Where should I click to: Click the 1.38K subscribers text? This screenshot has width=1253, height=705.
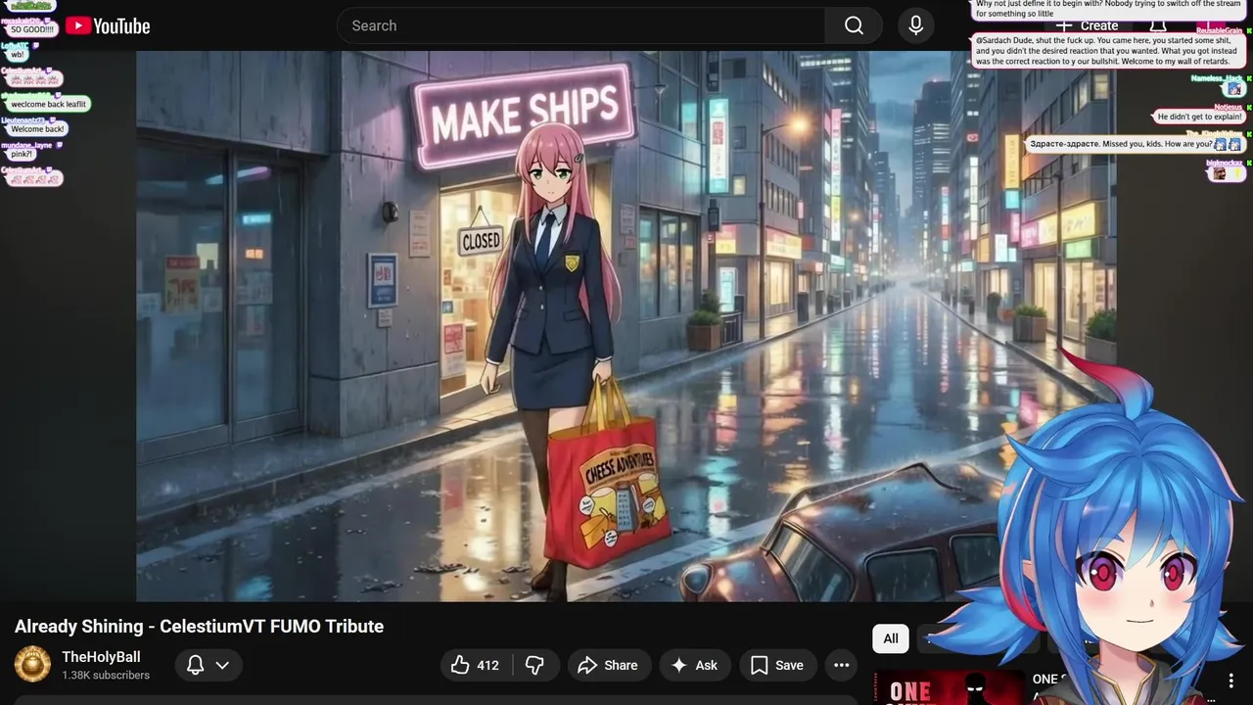tap(106, 676)
